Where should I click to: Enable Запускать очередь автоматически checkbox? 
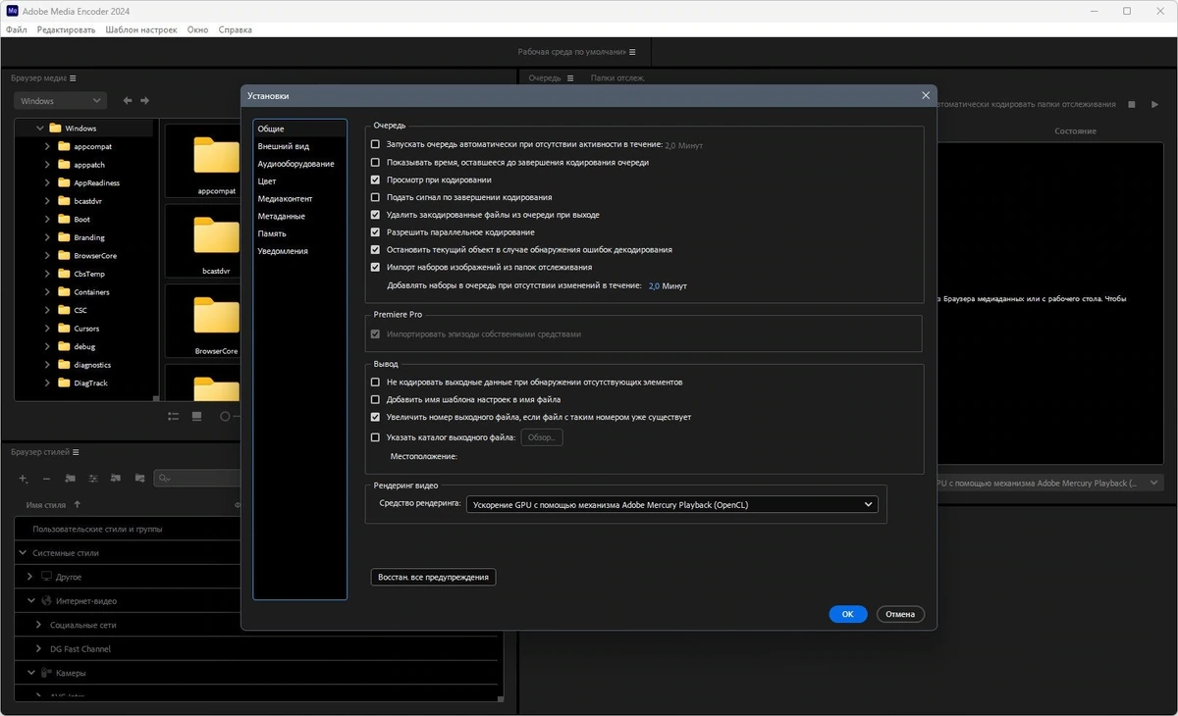pos(375,144)
